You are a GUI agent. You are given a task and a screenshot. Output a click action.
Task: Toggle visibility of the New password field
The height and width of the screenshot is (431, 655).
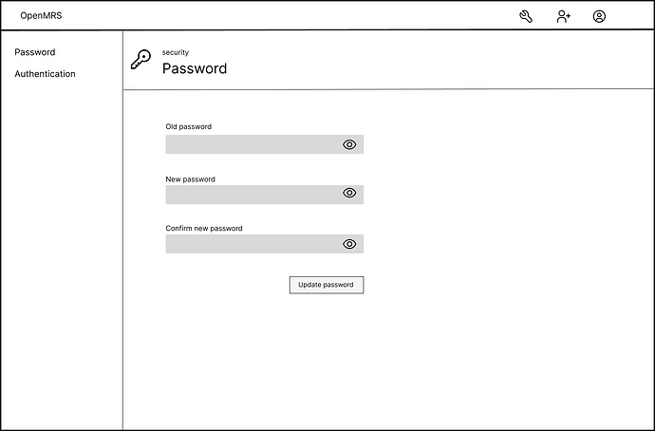tap(349, 193)
